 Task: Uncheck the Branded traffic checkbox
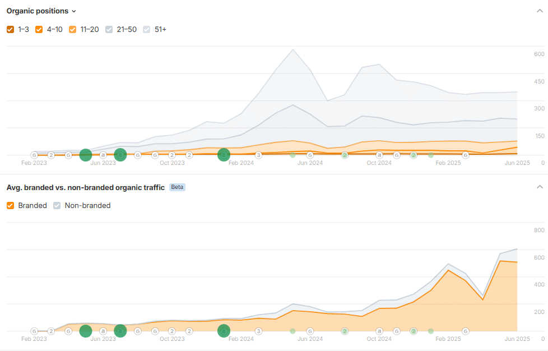[11, 205]
